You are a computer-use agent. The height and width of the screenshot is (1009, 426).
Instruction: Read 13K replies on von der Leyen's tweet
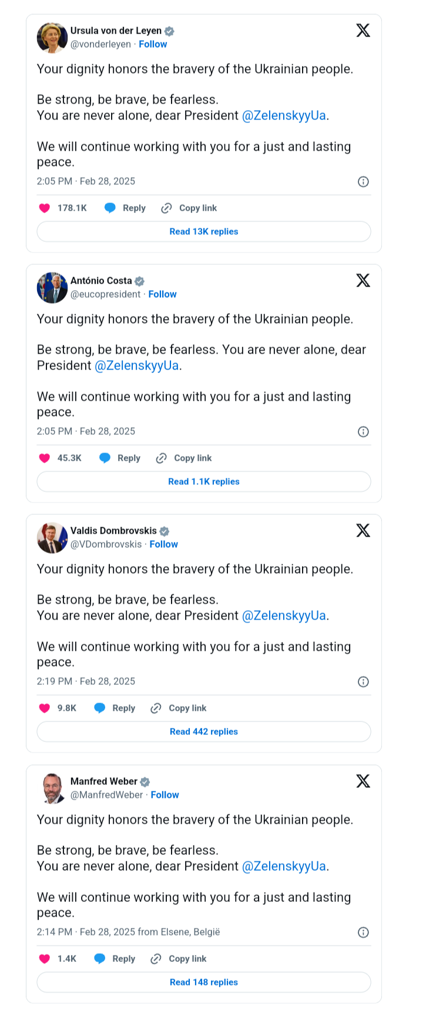pyautogui.click(x=204, y=232)
